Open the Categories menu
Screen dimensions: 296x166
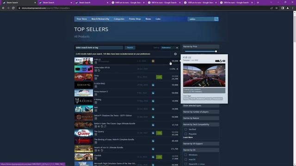point(119,19)
